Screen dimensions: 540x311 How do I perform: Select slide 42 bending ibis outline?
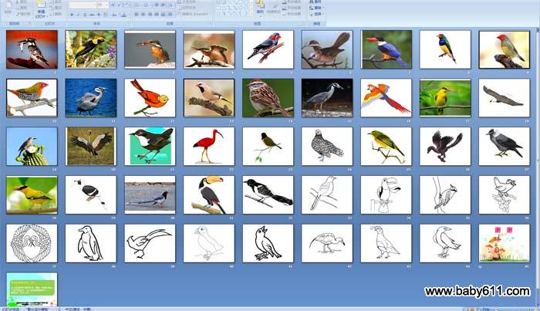(327, 244)
